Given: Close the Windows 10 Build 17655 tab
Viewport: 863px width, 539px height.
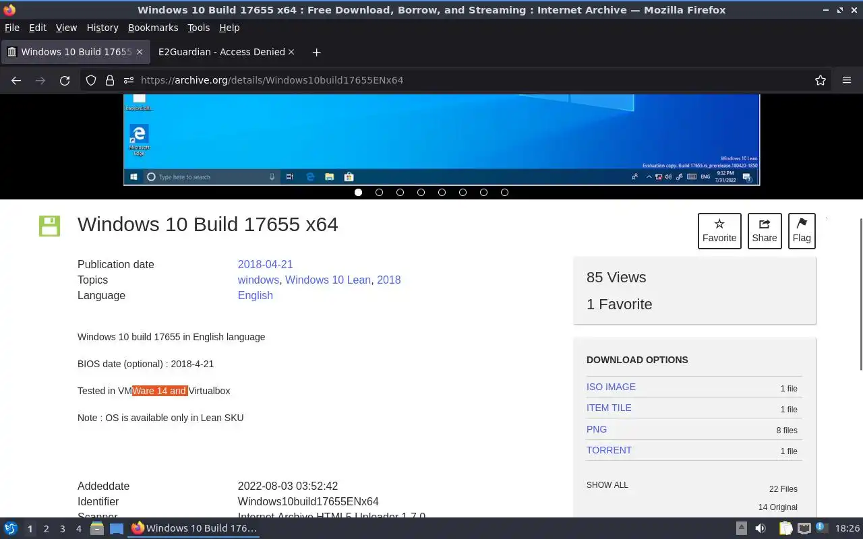Looking at the screenshot, I should [x=140, y=52].
